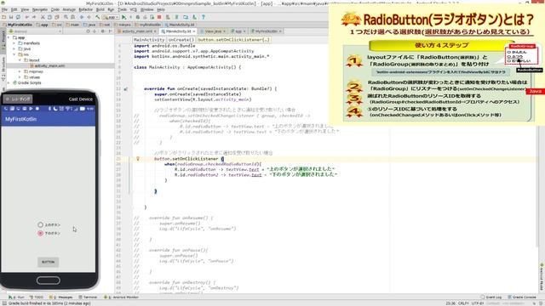Image resolution: width=545 pixels, height=306 pixels.
Task: Click the Synchronize toolbar icon
Action: [x=18, y=17]
